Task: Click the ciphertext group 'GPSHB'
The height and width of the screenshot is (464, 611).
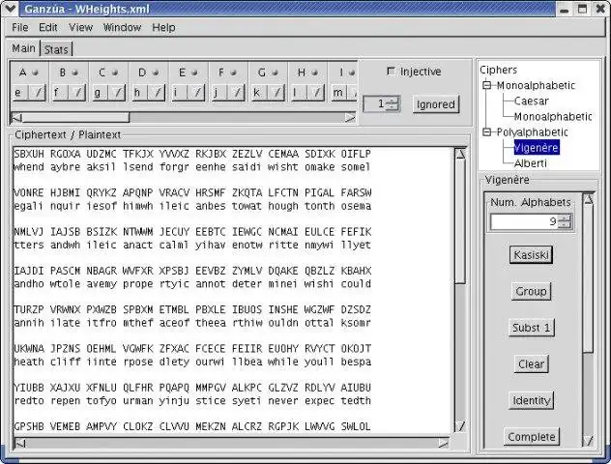Action: (28, 426)
